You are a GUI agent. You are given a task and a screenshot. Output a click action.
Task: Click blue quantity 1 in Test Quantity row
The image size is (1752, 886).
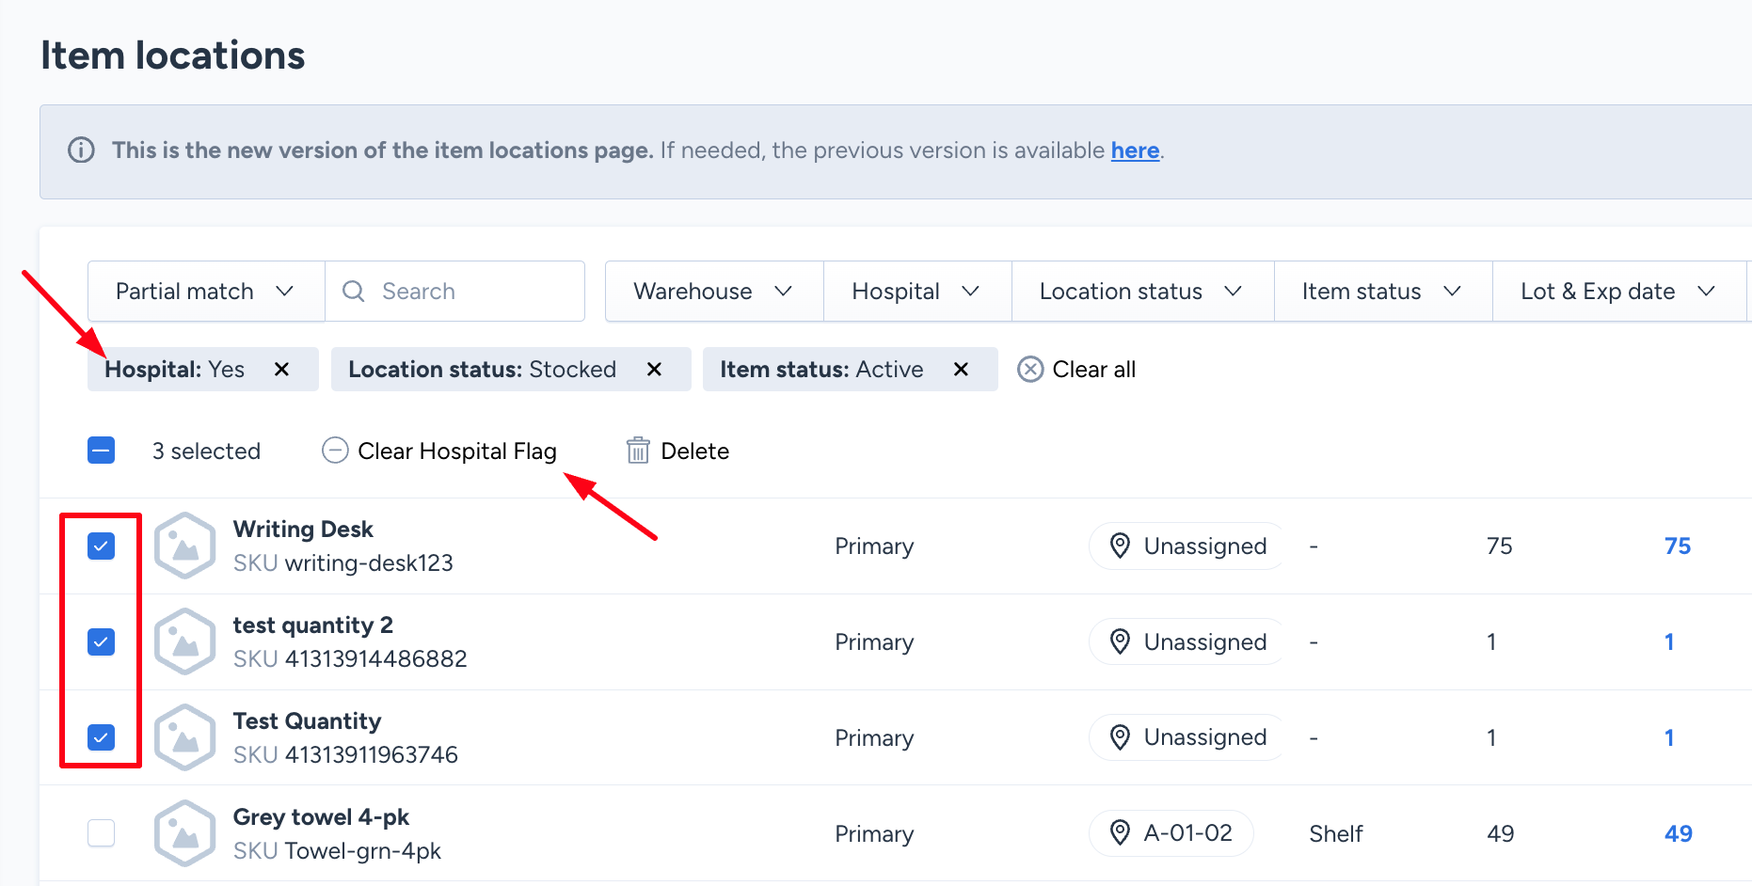coord(1669,738)
